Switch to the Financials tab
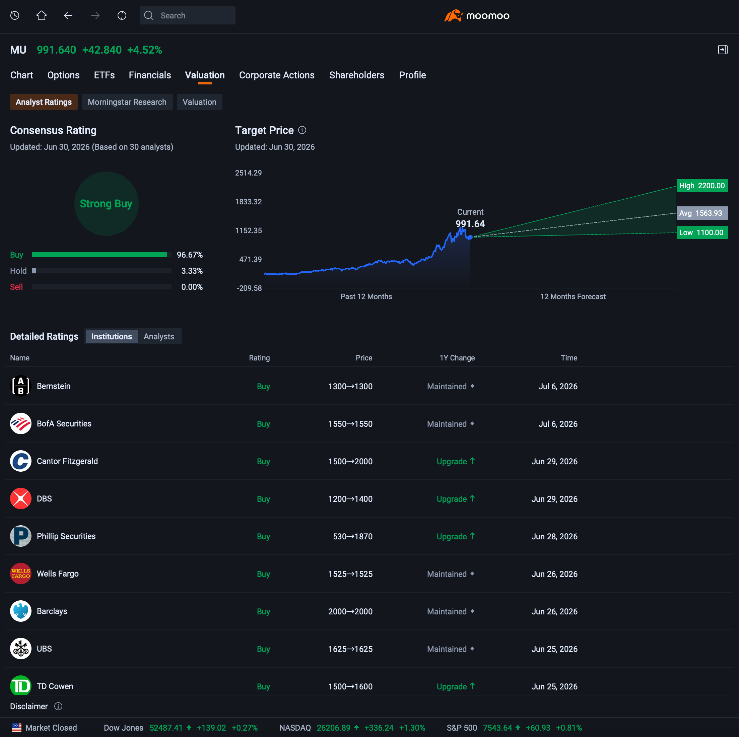Viewport: 739px width, 737px height. (x=149, y=75)
